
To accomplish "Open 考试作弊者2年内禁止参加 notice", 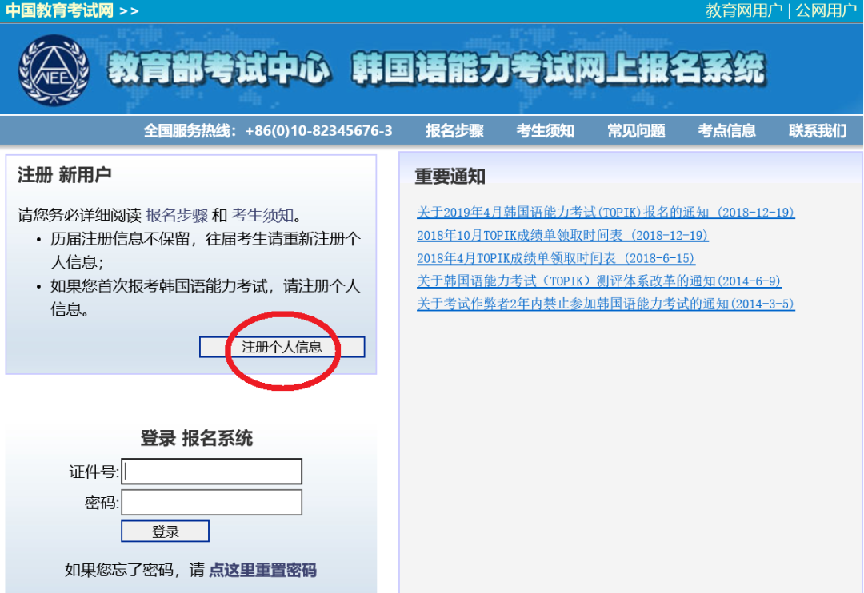I will (x=606, y=304).
